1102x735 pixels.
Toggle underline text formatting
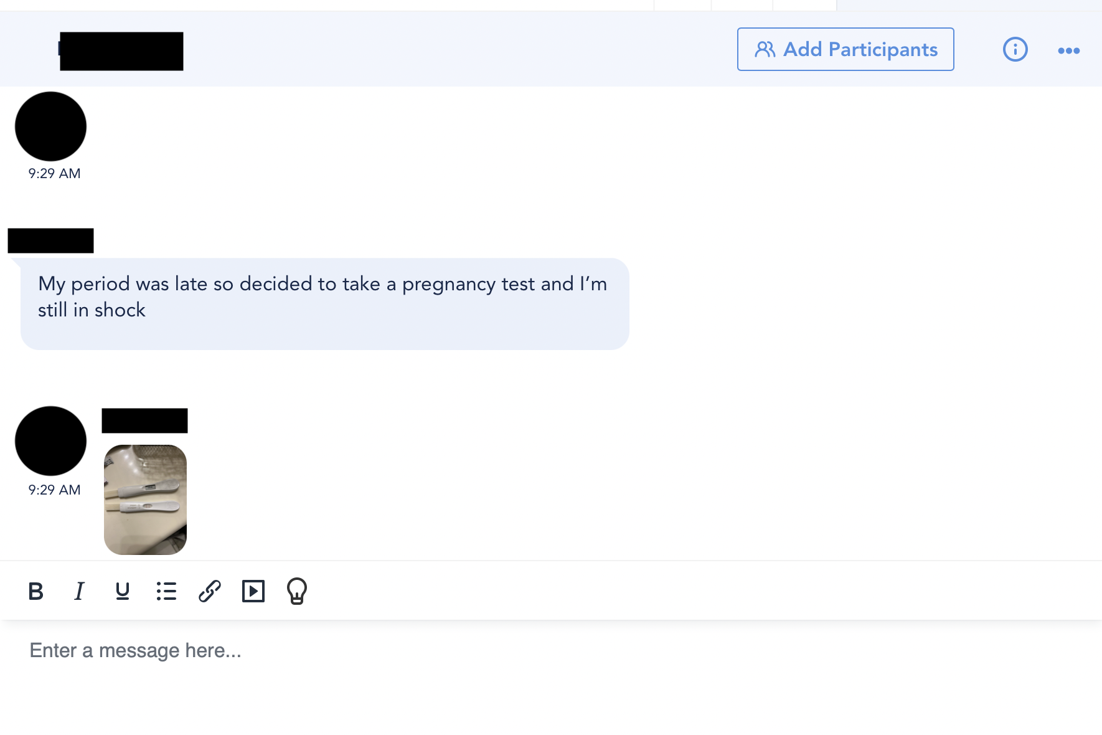123,591
